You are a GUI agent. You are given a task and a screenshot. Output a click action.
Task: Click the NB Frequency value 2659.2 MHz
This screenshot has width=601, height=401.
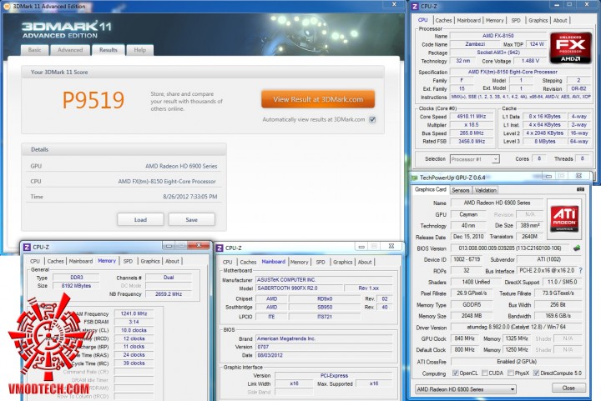[x=169, y=293]
